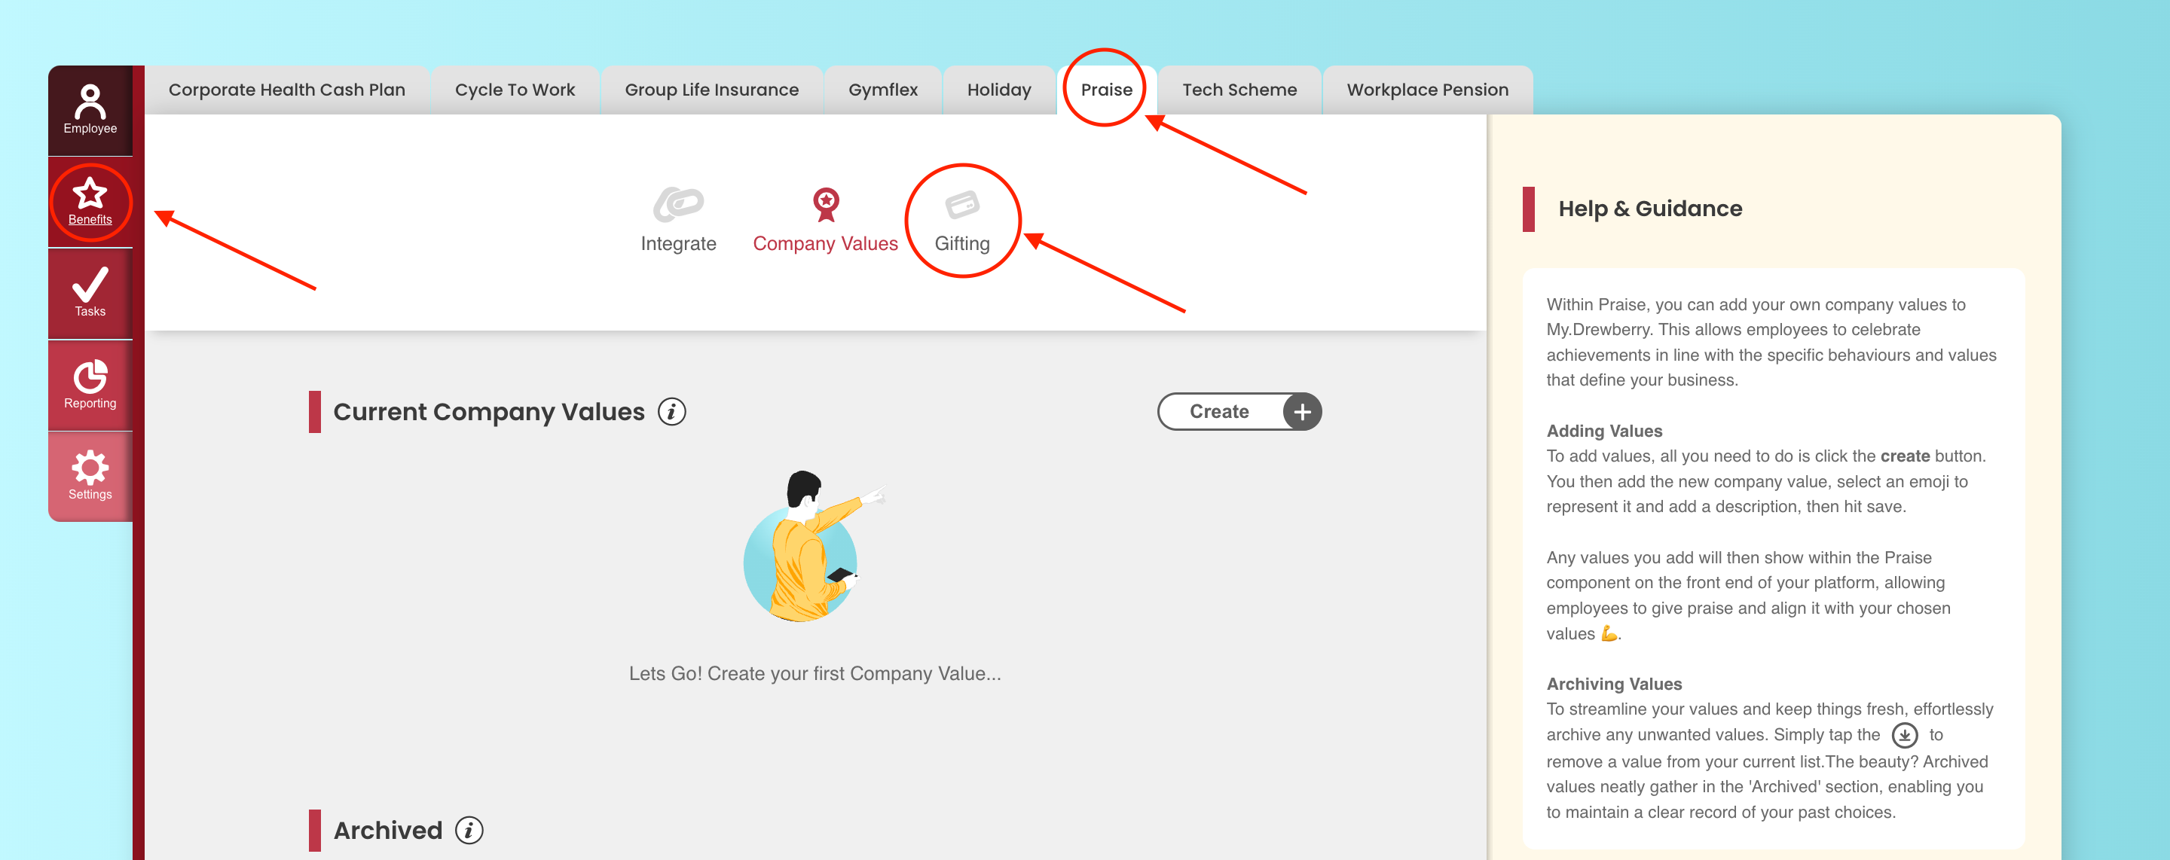Select the Company Values ribbon icon
2170x860 pixels.
(x=826, y=205)
